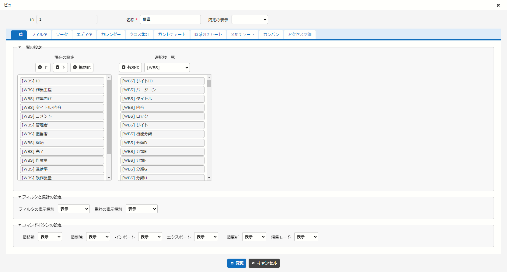This screenshot has width=507, height=272.
Task: Switch to the ガントチャート tab
Action: (172, 35)
